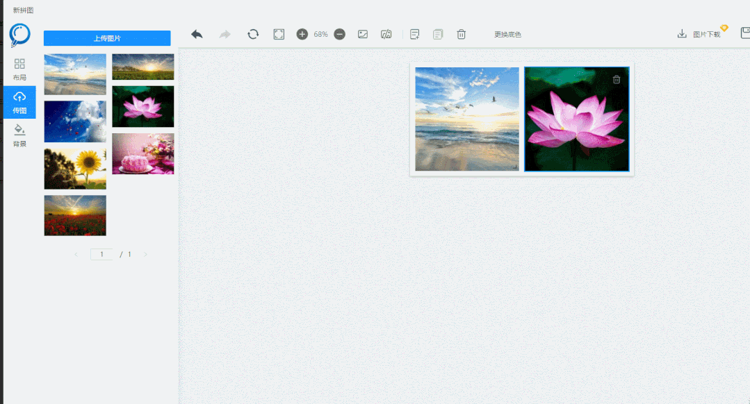Zoom in with the plus icon
This screenshot has width=750, height=404.
coord(302,34)
